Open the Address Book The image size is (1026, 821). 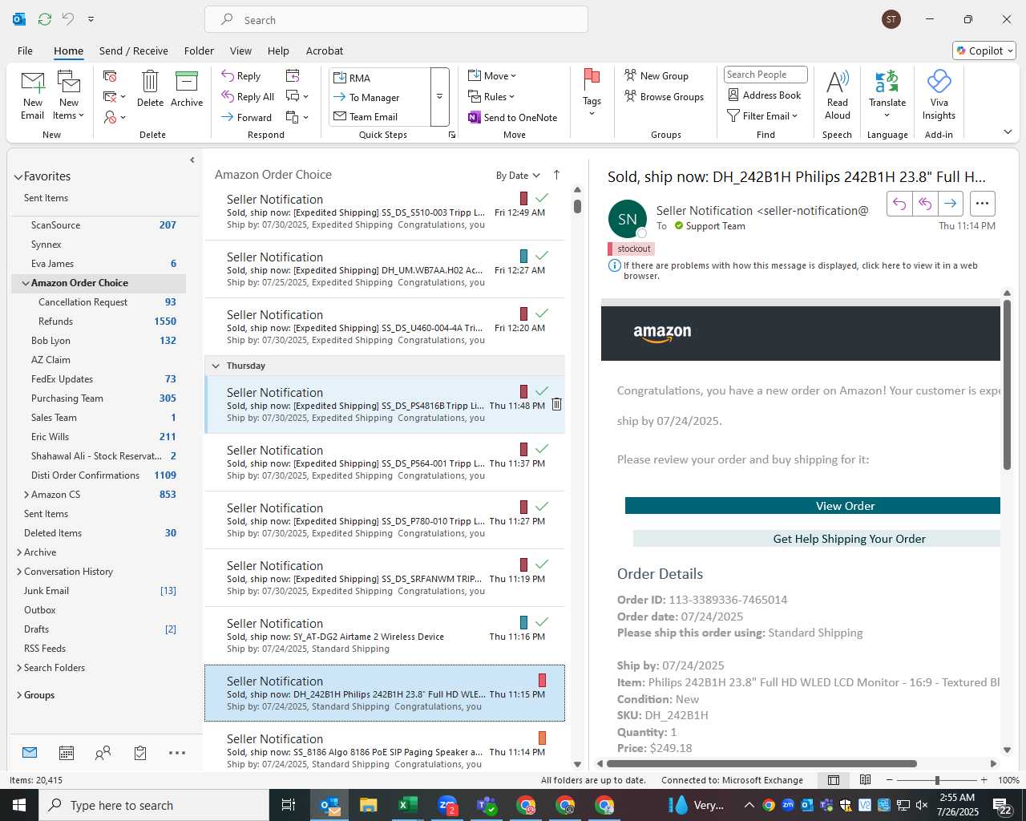(764, 95)
